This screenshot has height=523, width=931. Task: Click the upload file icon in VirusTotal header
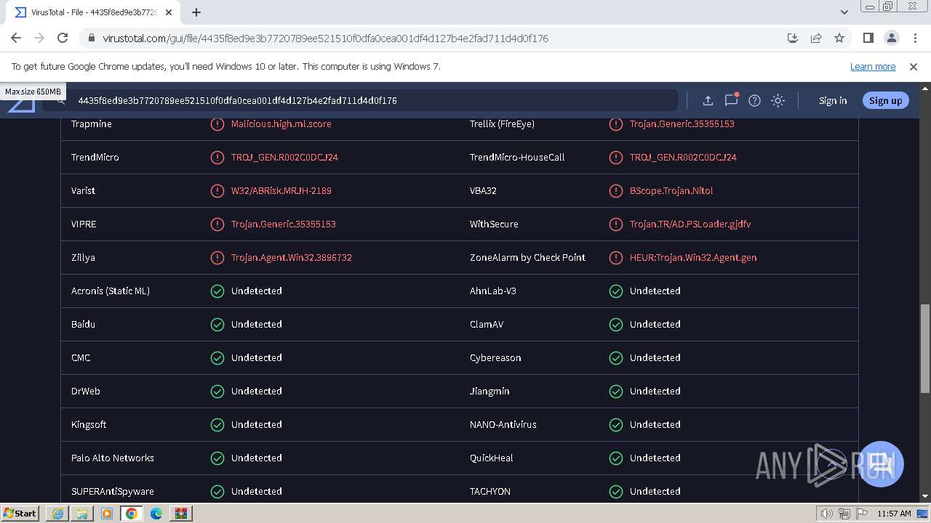click(707, 101)
